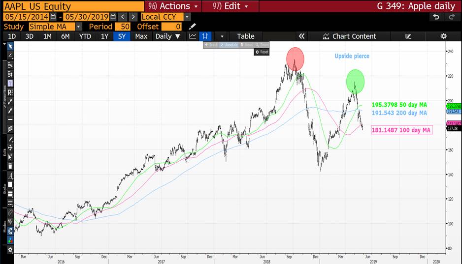
Task: Click the 181.1487 100 day MA label
Action: tap(401, 130)
